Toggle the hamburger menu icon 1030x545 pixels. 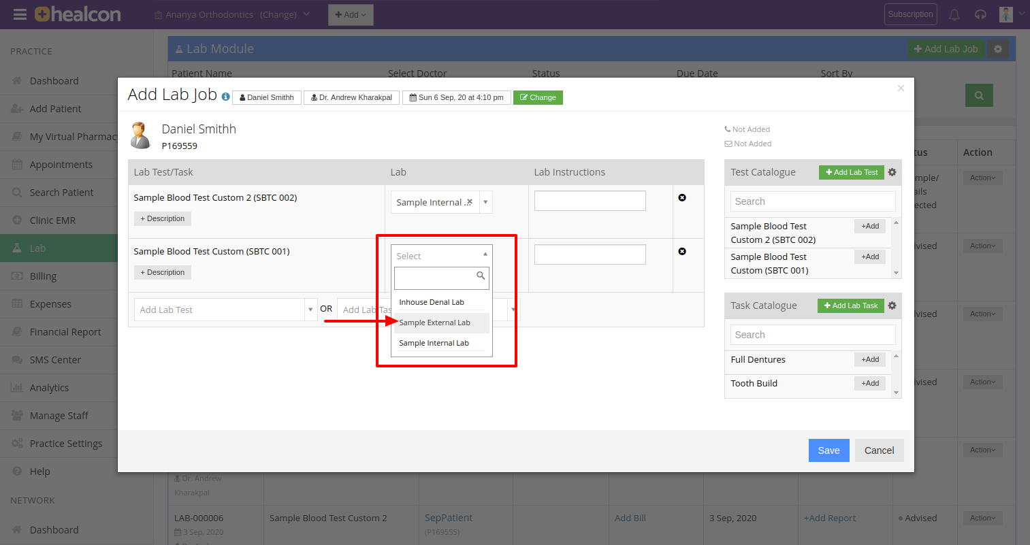click(x=20, y=14)
